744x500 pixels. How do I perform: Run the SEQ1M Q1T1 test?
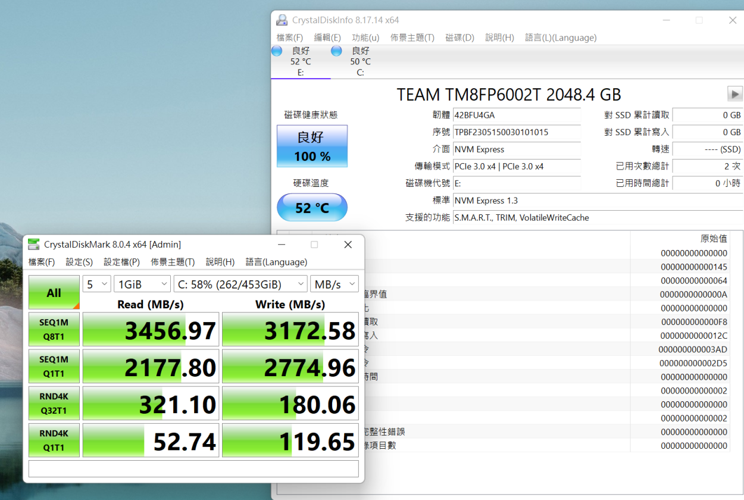[x=54, y=366]
